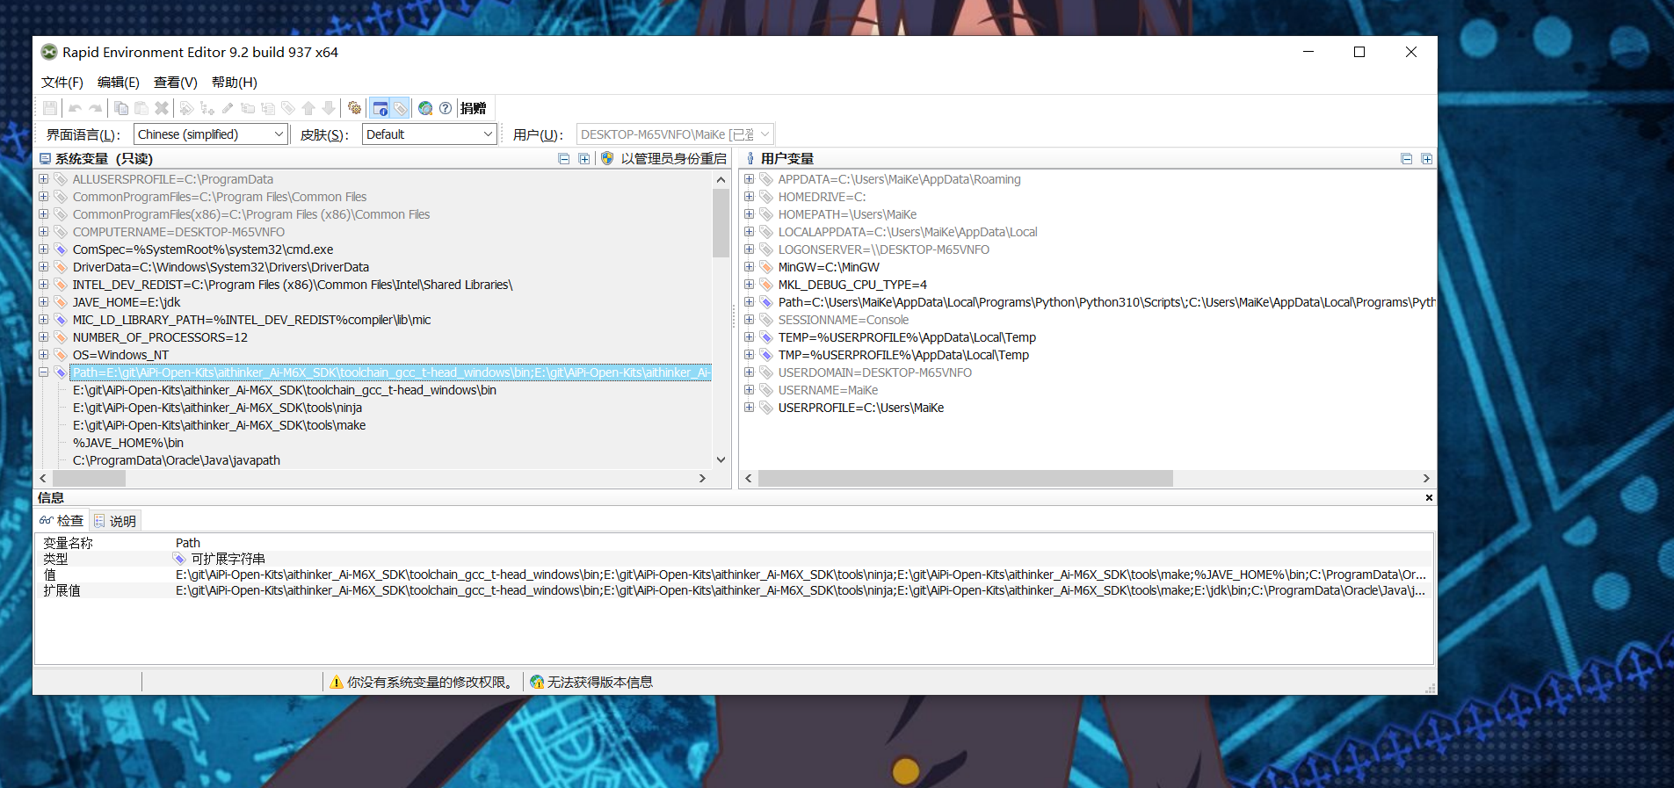Click the Copy icon in the toolbar

point(121,108)
